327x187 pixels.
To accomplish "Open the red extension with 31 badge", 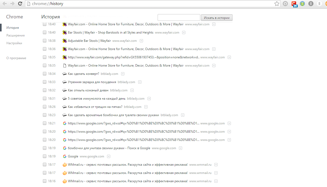I will [294, 4].
